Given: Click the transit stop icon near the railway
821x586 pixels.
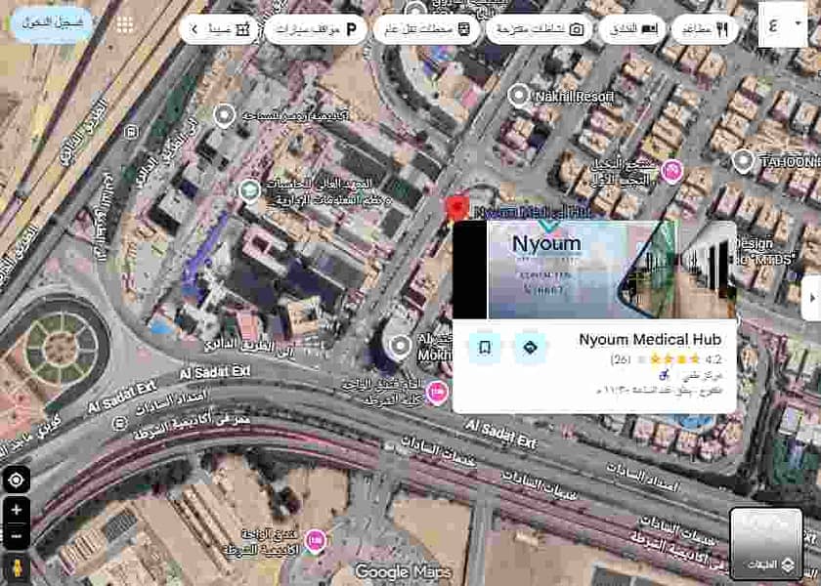Looking at the screenshot, I should click(132, 132).
